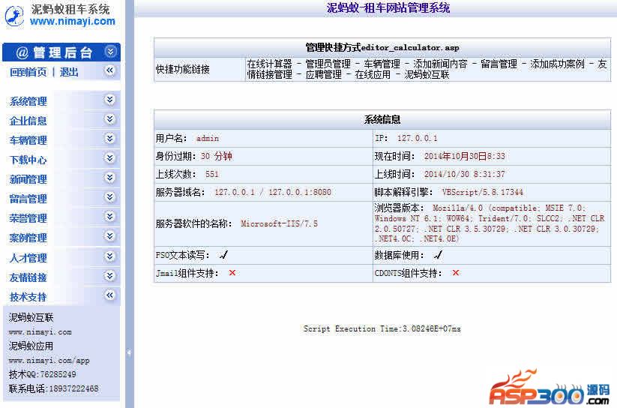Image resolution: width=617 pixels, height=408 pixels.
Task: Expand the 留言管理 menu chevron
Action: [110, 197]
